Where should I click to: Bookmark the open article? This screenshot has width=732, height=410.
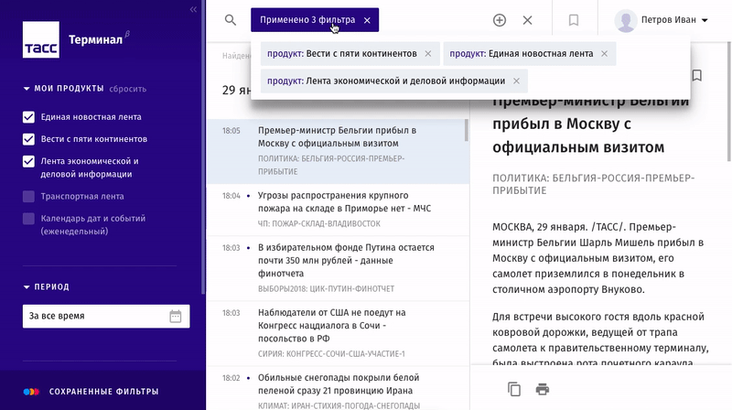click(x=697, y=75)
